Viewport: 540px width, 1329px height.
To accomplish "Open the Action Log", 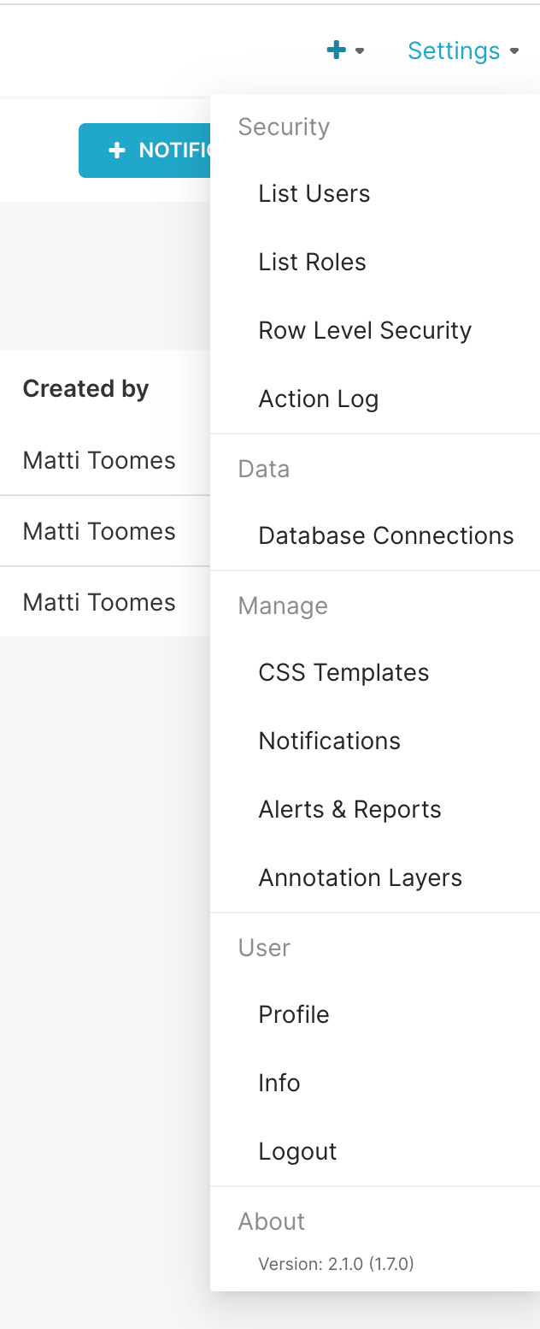I will point(318,399).
